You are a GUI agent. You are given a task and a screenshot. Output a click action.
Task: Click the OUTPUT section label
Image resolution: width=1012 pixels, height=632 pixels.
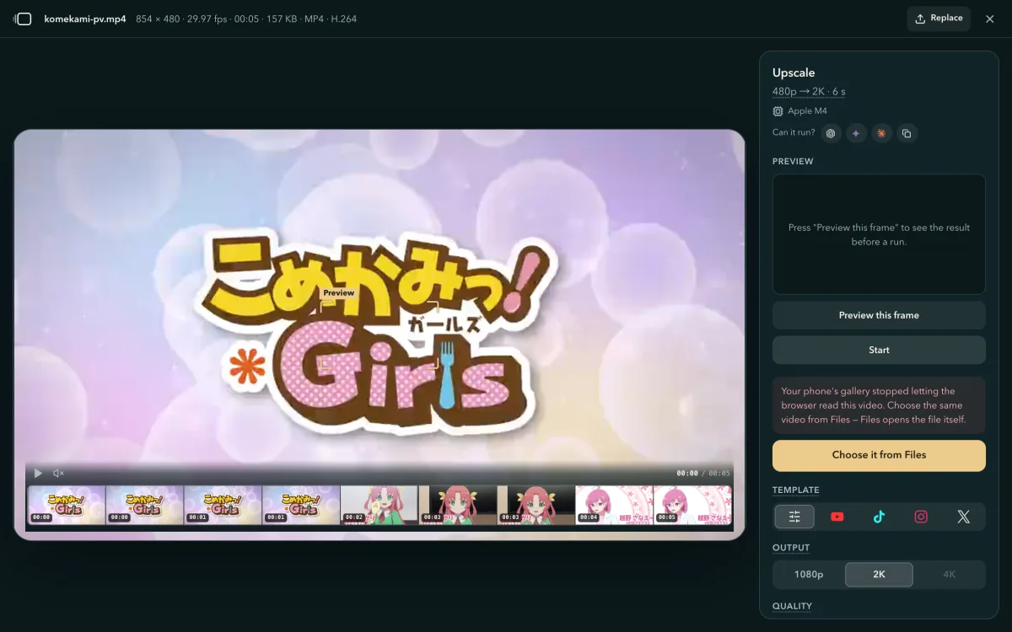click(x=791, y=548)
